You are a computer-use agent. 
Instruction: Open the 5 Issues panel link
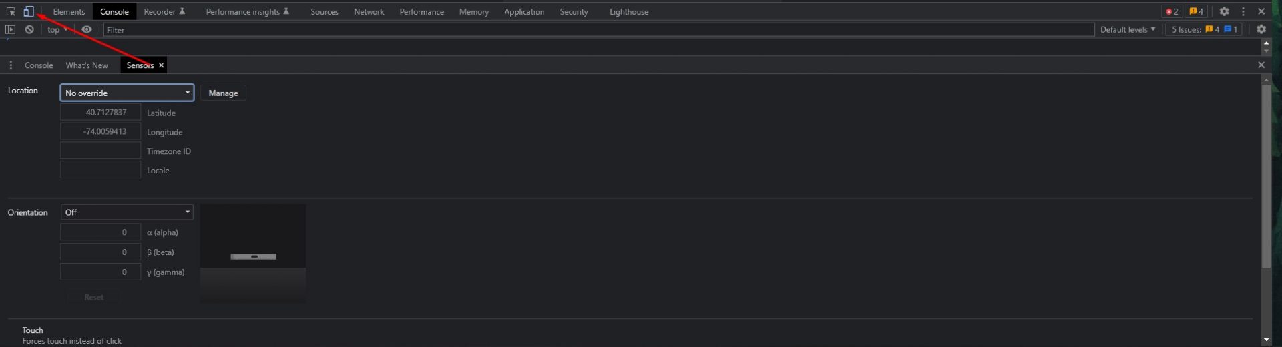[1204, 29]
